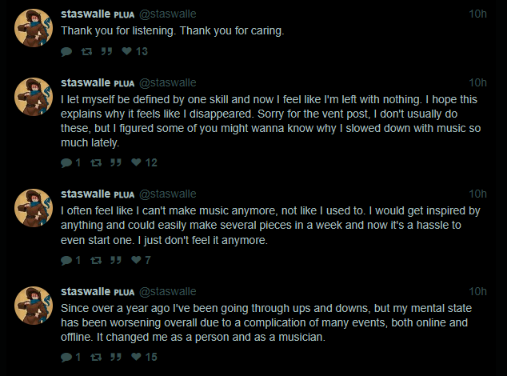Reply to the "can't make music anymore" tweet
Viewport: 507px width, 376px height.
click(x=66, y=261)
